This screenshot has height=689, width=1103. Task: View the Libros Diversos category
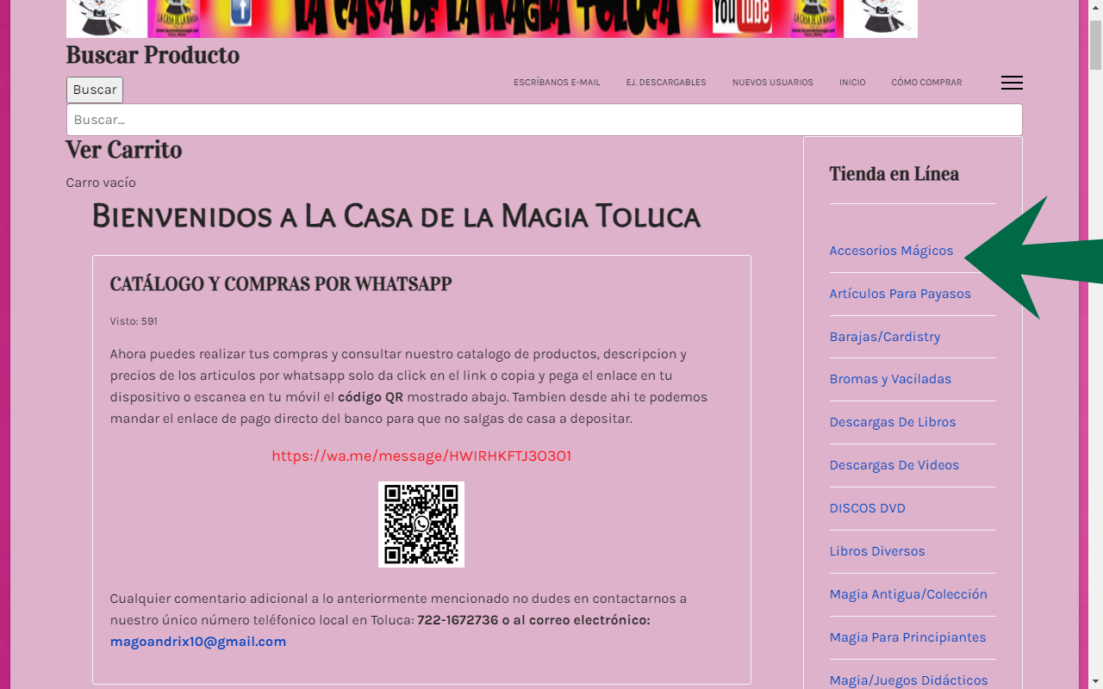[876, 551]
